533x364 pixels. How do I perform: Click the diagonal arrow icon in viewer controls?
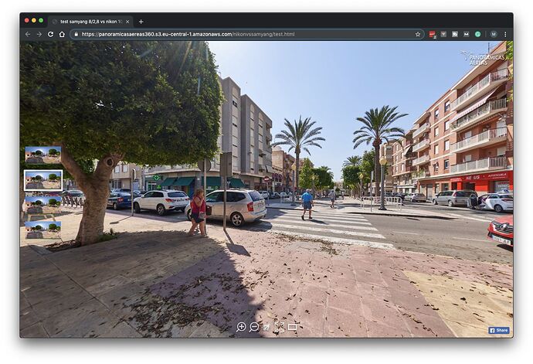[266, 327]
